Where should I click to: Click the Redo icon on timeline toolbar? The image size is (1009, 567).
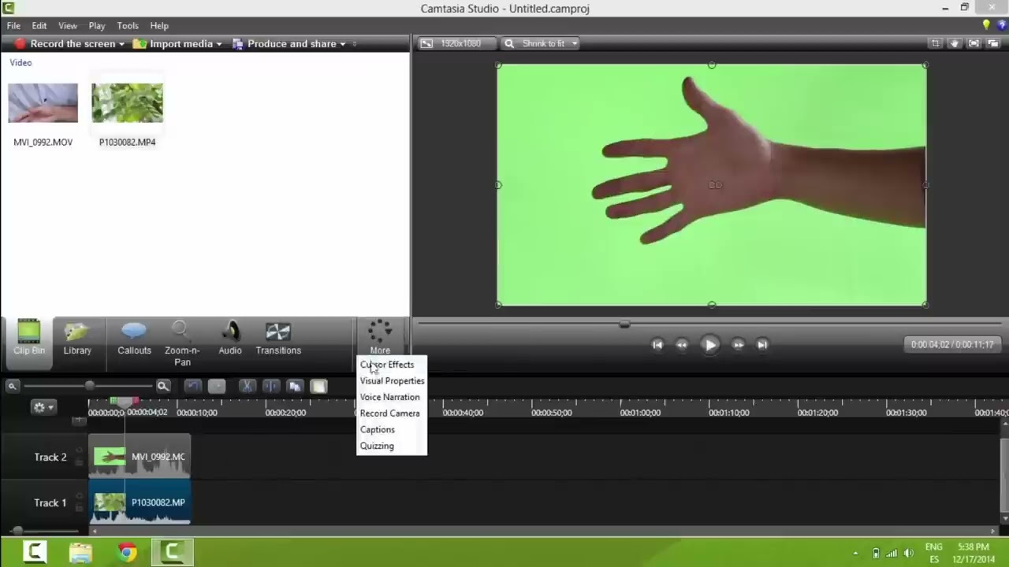[217, 386]
